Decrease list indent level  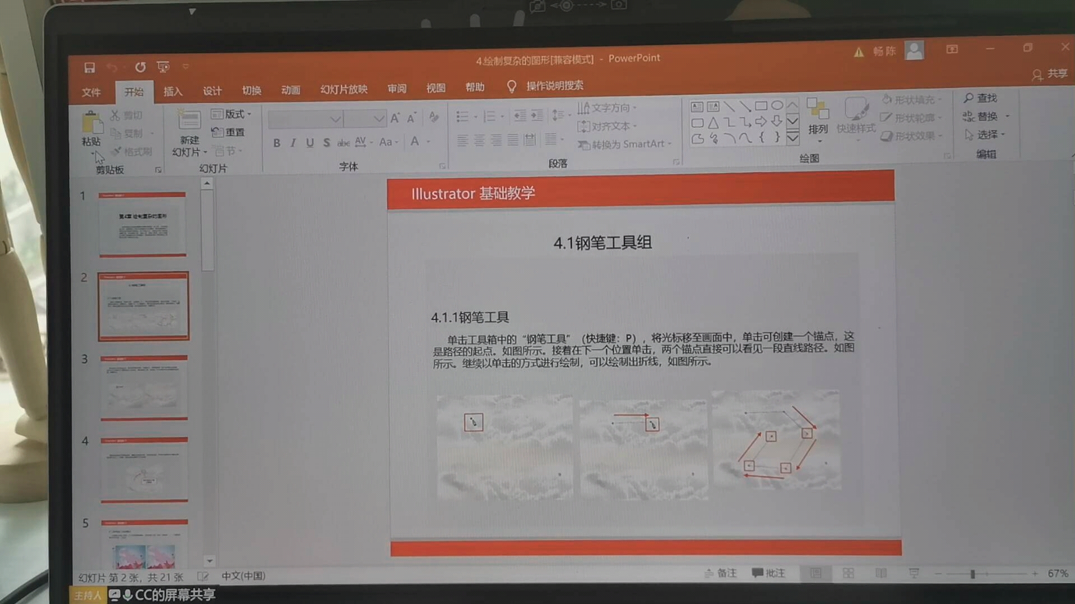(x=520, y=116)
